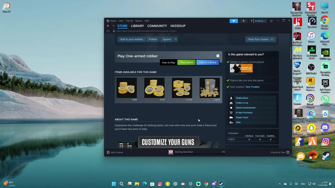Viewport: 335px width, 188px height.
Task: Select the 413 coins item thumbnail
Action: click(x=154, y=88)
